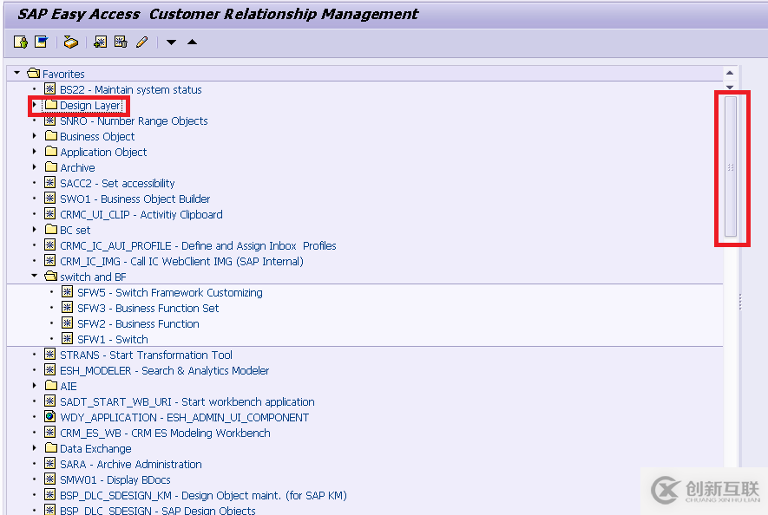The height and width of the screenshot is (515, 768).
Task: Click the User Menu icon in the toolbar
Action: click(x=19, y=42)
